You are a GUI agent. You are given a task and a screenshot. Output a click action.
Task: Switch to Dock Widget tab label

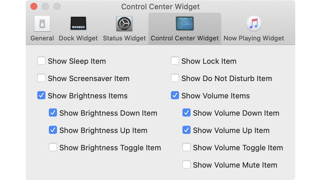coord(78,38)
